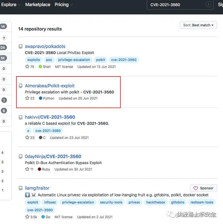Screen dimensions: 223x224
Task: Click cve-2021-3560 tag under hakivvi repository
Action: click(48, 131)
